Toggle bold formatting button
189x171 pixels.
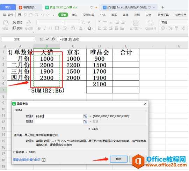click(x=39, y=28)
